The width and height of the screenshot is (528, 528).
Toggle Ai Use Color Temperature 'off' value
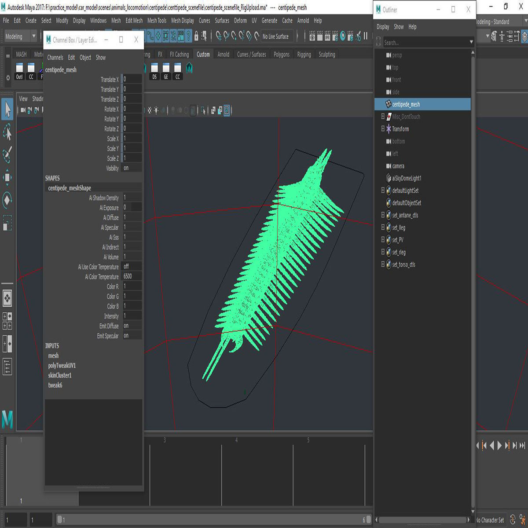132,266
